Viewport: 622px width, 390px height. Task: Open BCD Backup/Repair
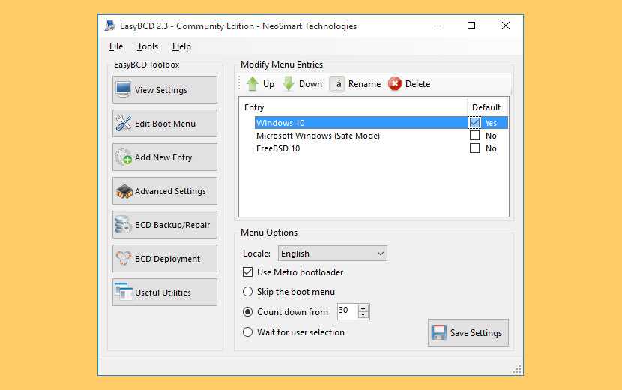(165, 225)
